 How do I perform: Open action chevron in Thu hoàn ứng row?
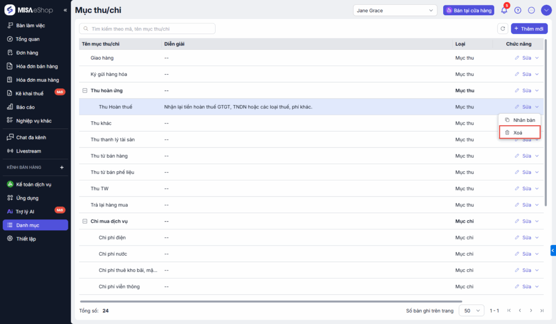click(537, 90)
